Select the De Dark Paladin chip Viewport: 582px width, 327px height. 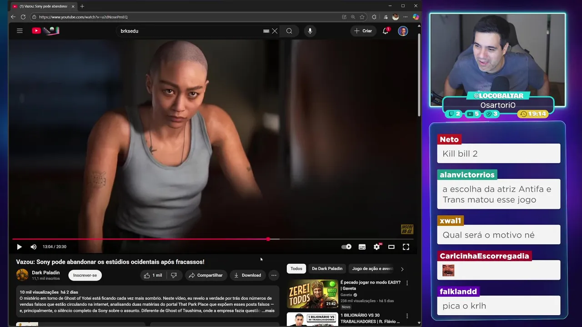click(x=327, y=268)
